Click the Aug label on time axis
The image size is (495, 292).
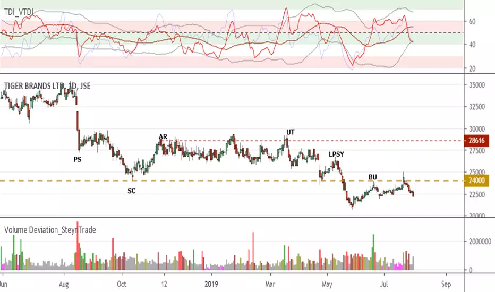tap(63, 284)
